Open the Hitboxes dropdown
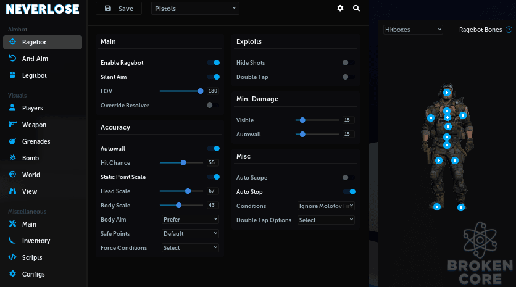 click(413, 30)
